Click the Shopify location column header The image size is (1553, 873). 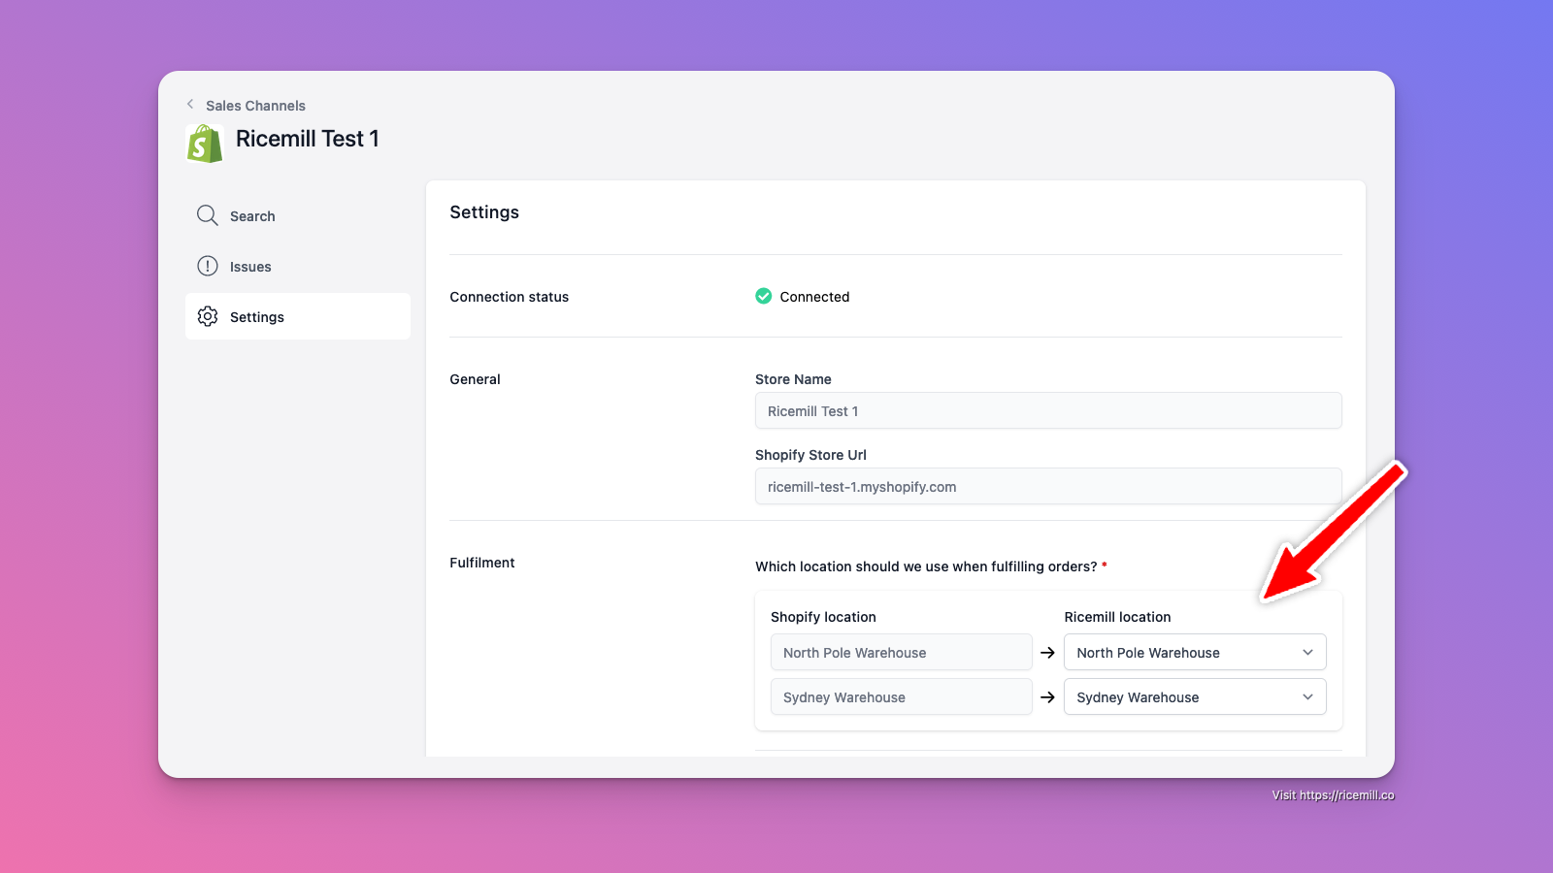click(823, 617)
